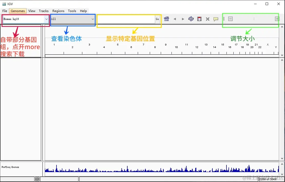Click up arrow of ruler panel scrollbar

point(282,27)
